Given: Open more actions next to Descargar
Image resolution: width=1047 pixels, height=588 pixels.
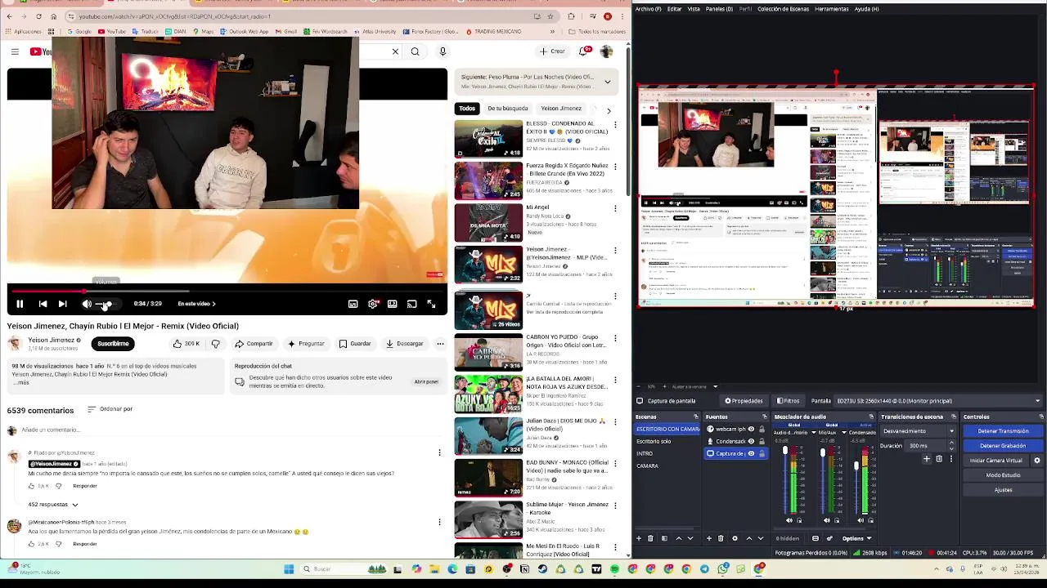Looking at the screenshot, I should click(x=440, y=344).
